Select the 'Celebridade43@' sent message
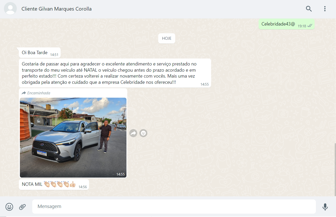 (286, 24)
